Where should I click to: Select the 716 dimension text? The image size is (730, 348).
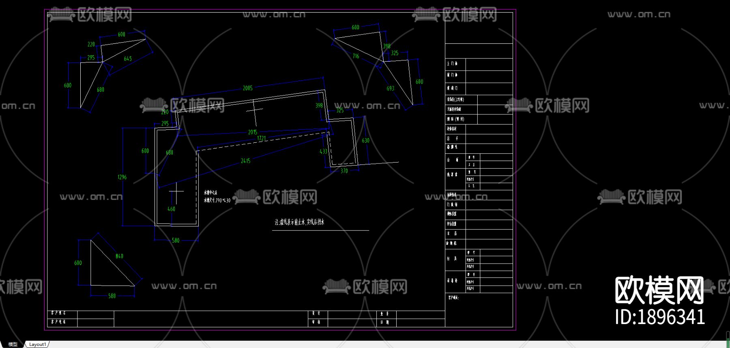pos(356,56)
